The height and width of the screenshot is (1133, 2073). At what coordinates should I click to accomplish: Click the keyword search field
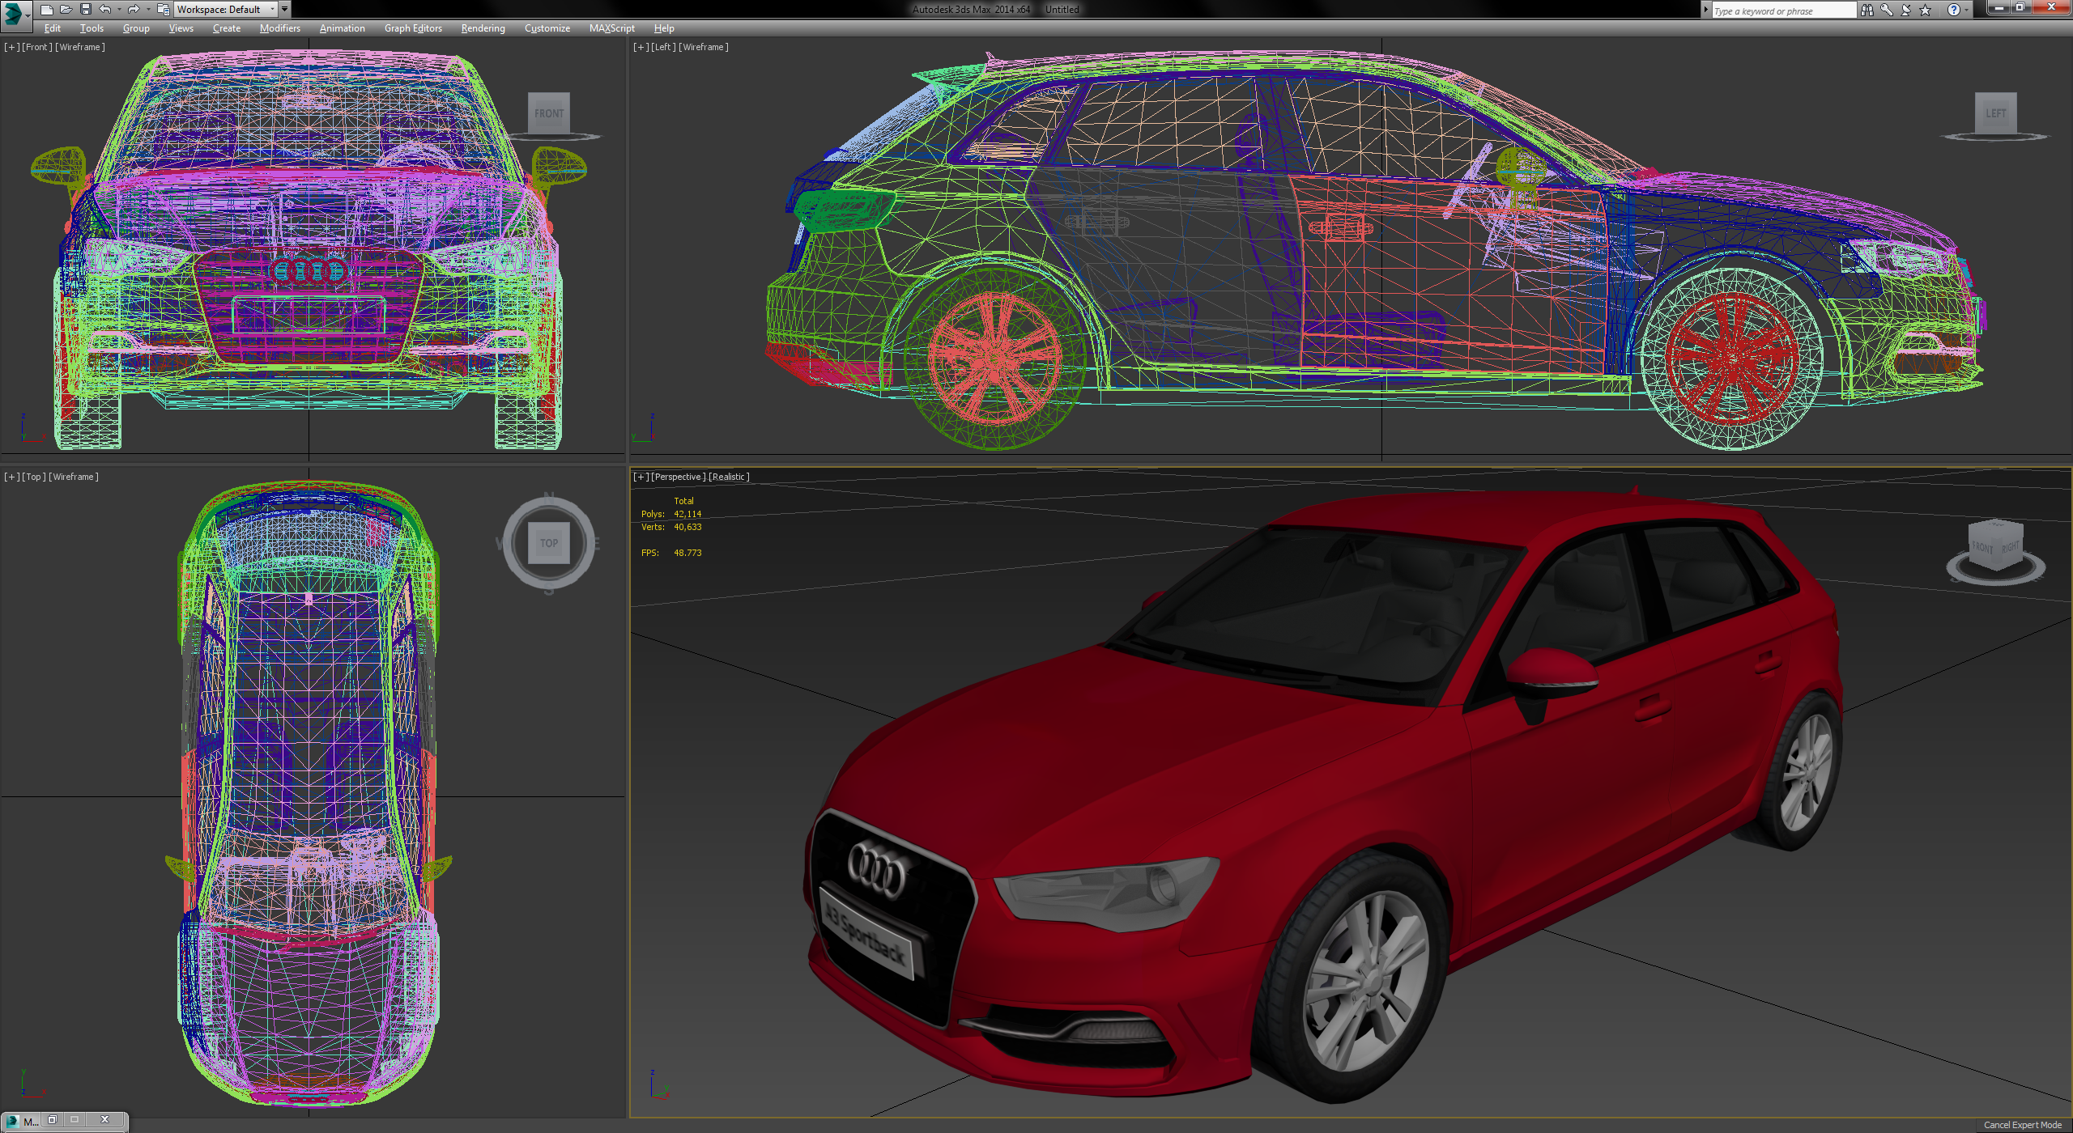click(x=1781, y=10)
